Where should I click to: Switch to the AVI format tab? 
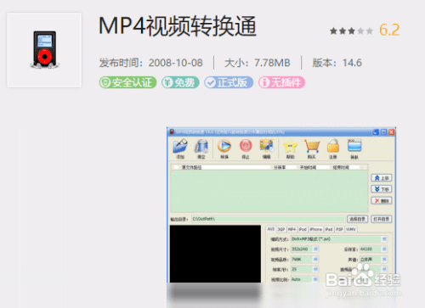(x=271, y=229)
